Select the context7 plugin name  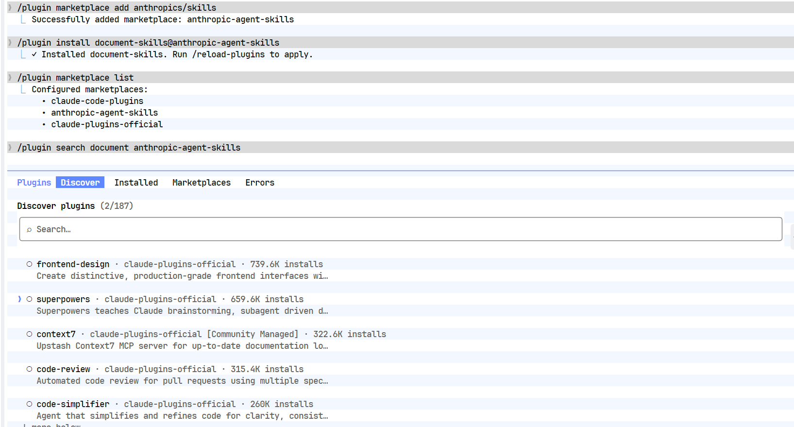click(x=56, y=334)
